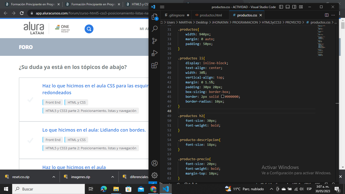Open the #000000 color swatch picker

(223, 96)
